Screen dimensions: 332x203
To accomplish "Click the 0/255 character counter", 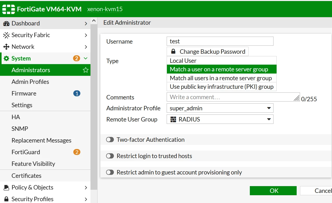I will (309, 99).
